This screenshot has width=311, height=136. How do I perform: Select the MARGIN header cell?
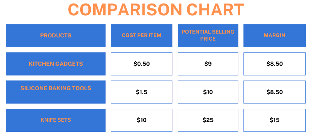click(x=274, y=36)
